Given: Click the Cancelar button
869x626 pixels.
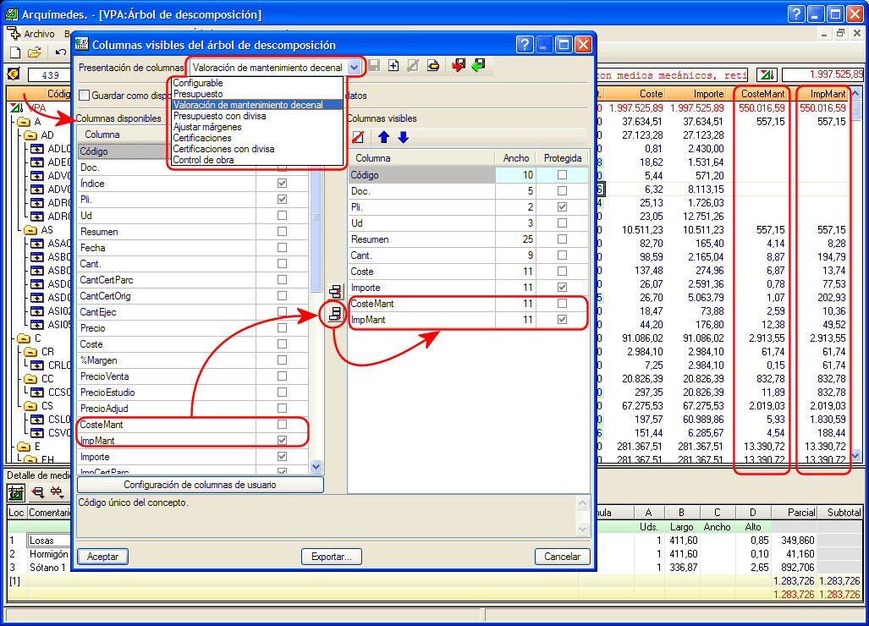Looking at the screenshot, I should click(x=562, y=556).
